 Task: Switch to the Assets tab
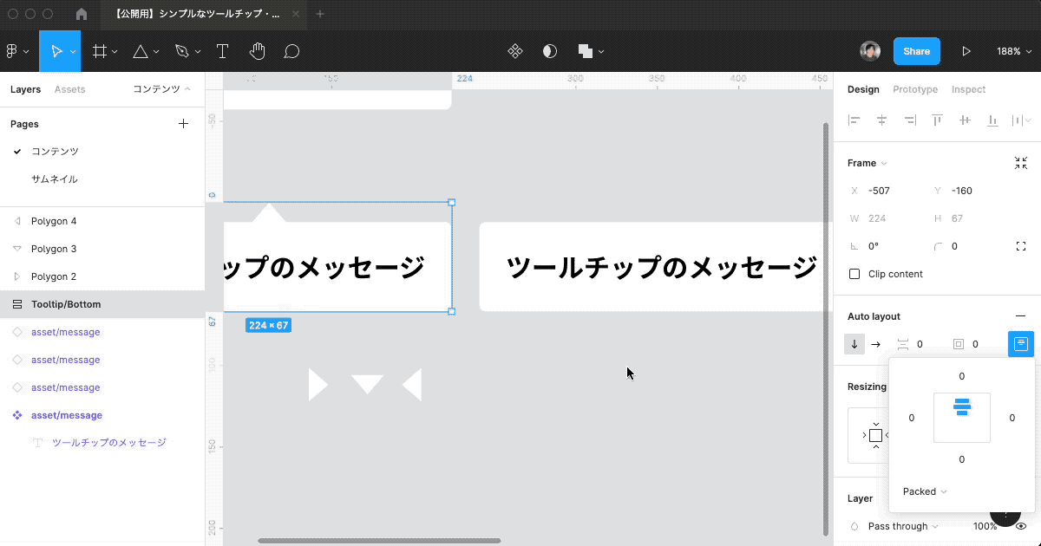[70, 89]
